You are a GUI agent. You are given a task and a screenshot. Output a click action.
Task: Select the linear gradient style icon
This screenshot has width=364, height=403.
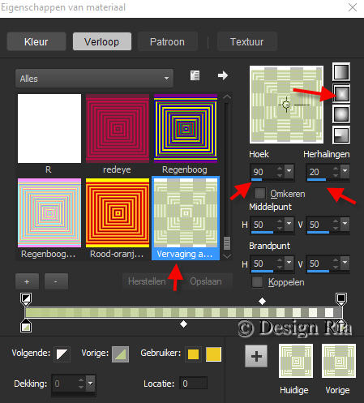[x=341, y=72]
